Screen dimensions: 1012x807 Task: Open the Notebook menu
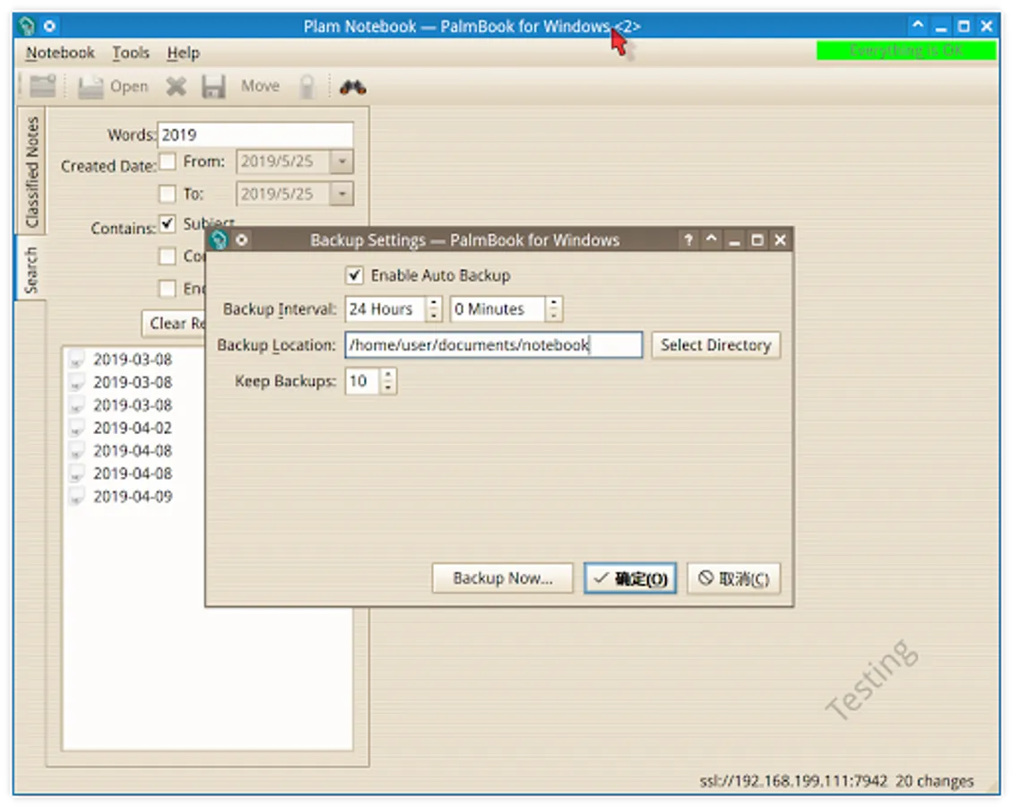coord(60,52)
